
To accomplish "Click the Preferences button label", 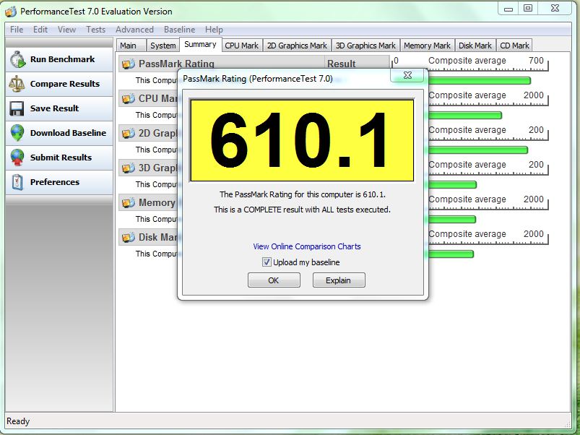I will [x=55, y=182].
